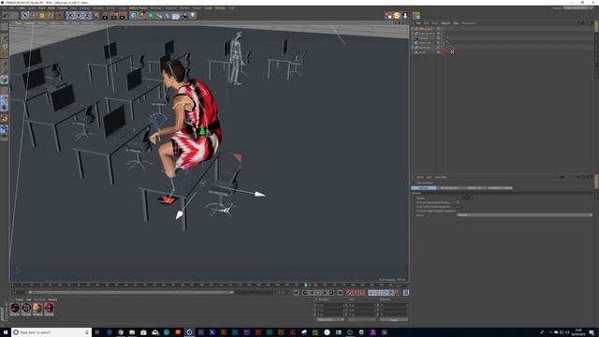Go to start of animation
Image resolution: width=599 pixels, height=337 pixels.
[x=296, y=293]
